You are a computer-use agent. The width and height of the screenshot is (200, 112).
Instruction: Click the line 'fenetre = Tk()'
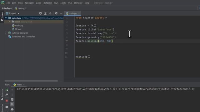click(86, 26)
